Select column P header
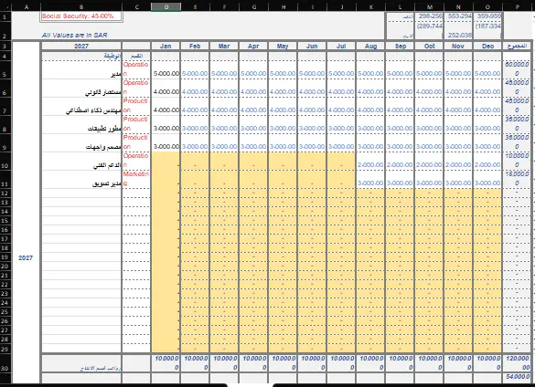 pos(518,6)
